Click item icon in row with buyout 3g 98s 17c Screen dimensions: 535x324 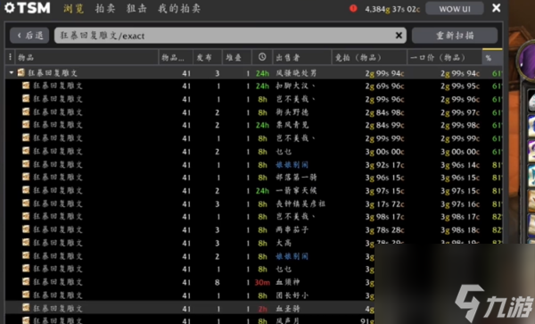click(x=26, y=217)
